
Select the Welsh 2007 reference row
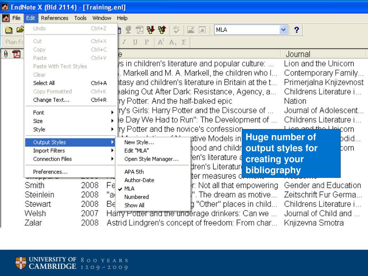pyautogui.click(x=184, y=213)
